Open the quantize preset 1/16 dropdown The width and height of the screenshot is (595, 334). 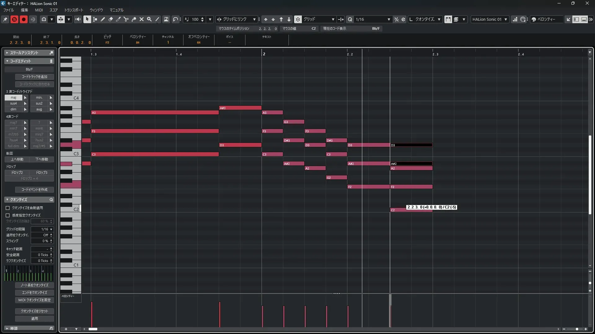[389, 19]
